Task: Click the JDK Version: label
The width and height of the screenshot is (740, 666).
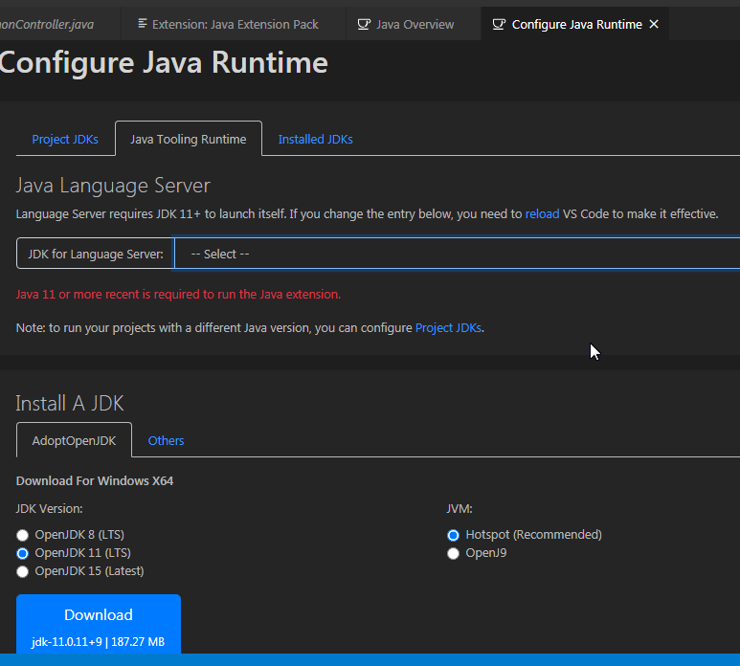Action: pos(50,509)
